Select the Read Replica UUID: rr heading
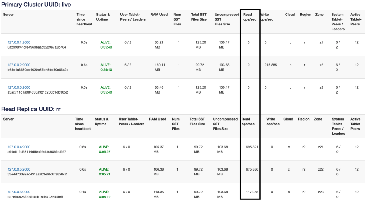The width and height of the screenshot is (365, 204). tap(31, 110)
